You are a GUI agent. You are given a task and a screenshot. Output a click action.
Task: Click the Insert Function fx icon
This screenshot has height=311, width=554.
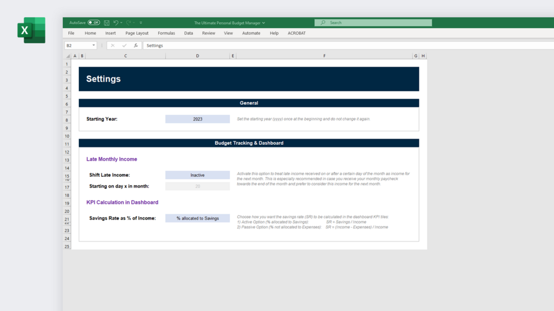click(x=136, y=46)
